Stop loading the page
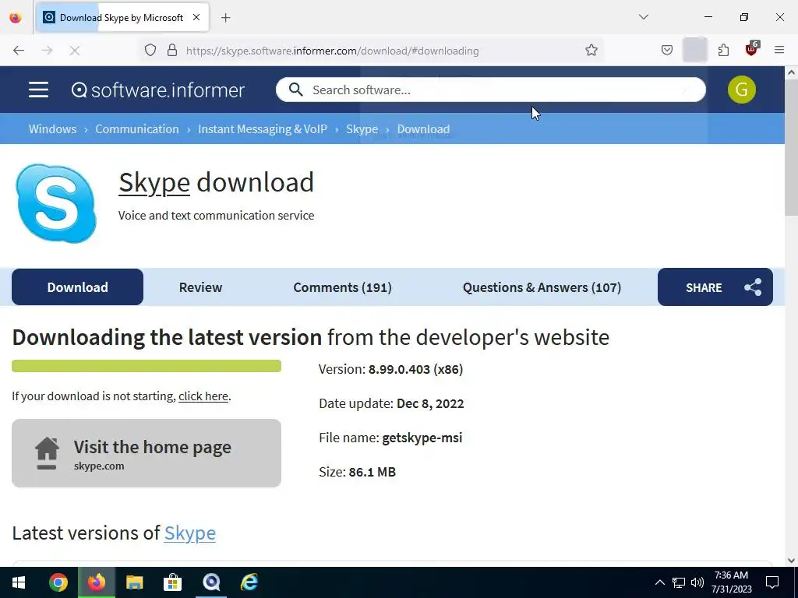The image size is (798, 598). click(x=75, y=51)
